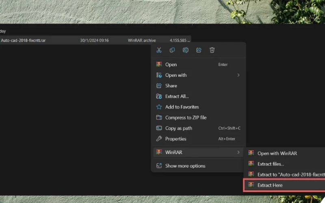Expand the Open with submenu

coord(198,75)
